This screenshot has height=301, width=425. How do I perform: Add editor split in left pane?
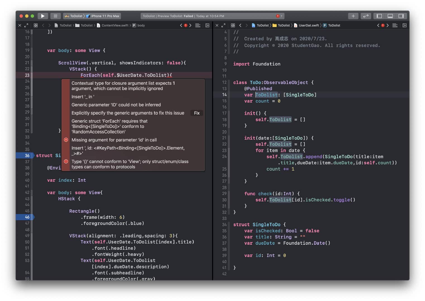tap(207, 25)
